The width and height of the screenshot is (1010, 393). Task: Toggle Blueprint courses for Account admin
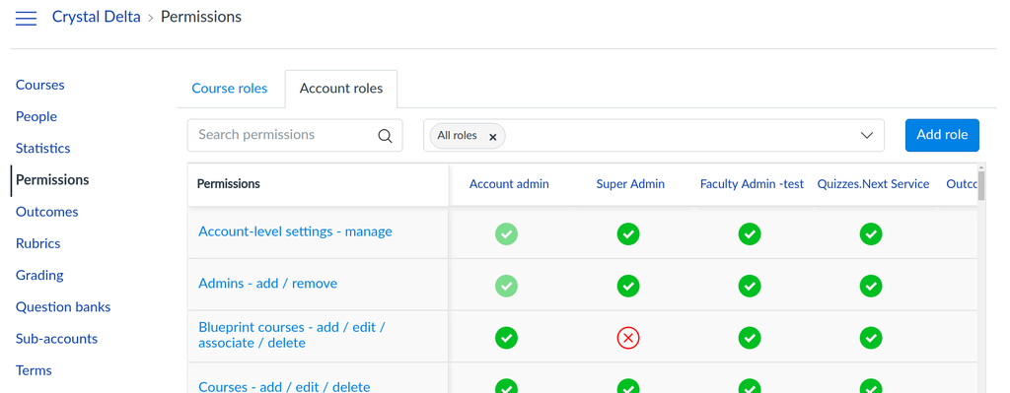[506, 337]
